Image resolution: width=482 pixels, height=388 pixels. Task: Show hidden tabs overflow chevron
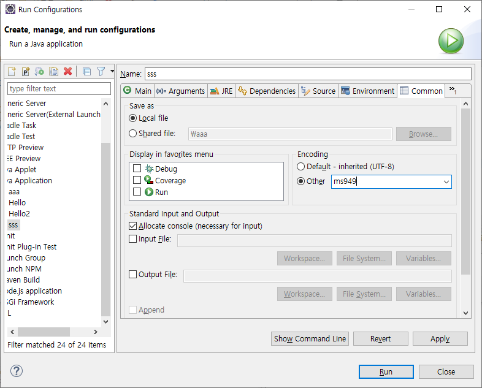453,90
